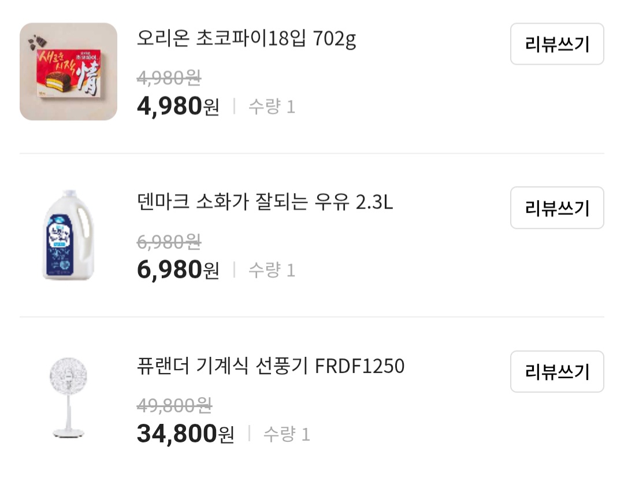Open the Denmark milk jug product image

(68, 235)
